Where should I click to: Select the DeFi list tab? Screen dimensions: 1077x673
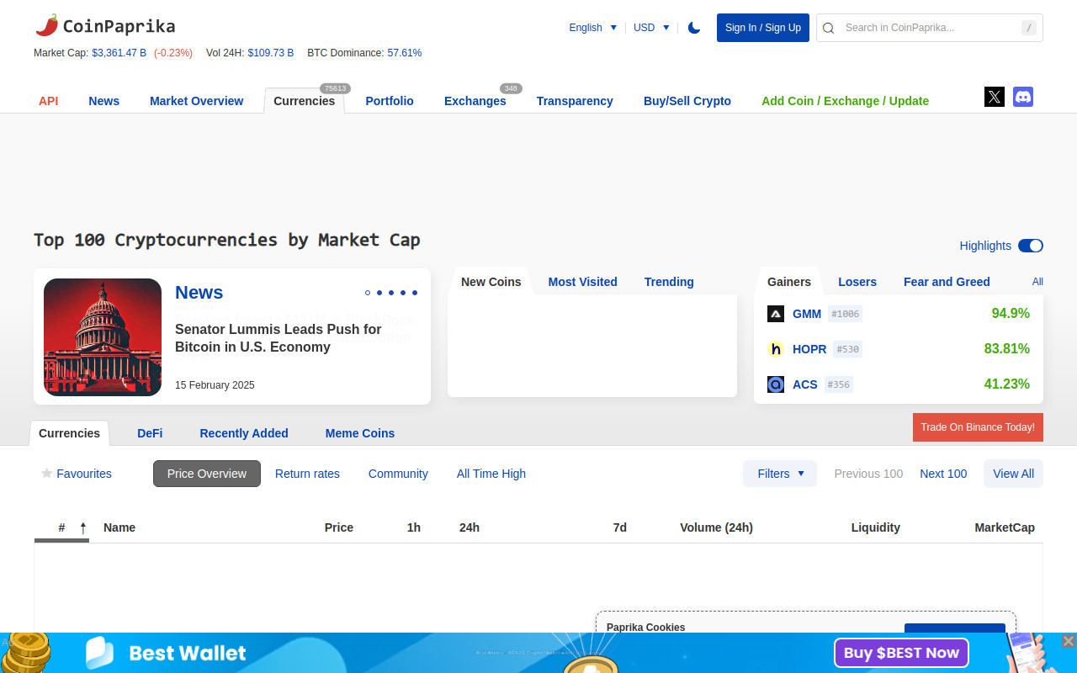[150, 433]
